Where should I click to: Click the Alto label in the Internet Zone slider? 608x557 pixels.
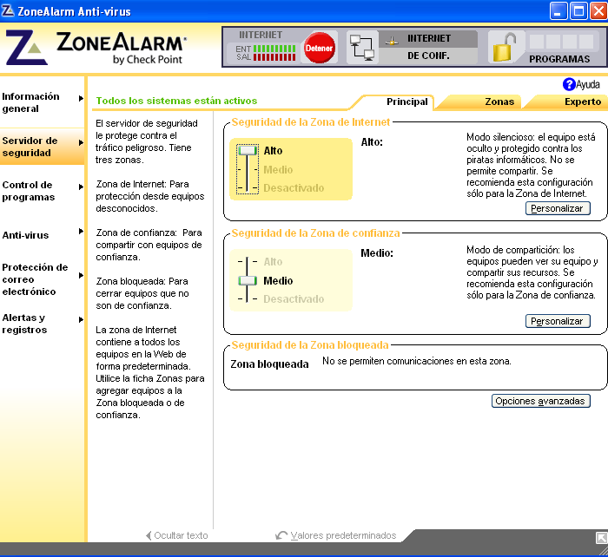click(x=273, y=151)
